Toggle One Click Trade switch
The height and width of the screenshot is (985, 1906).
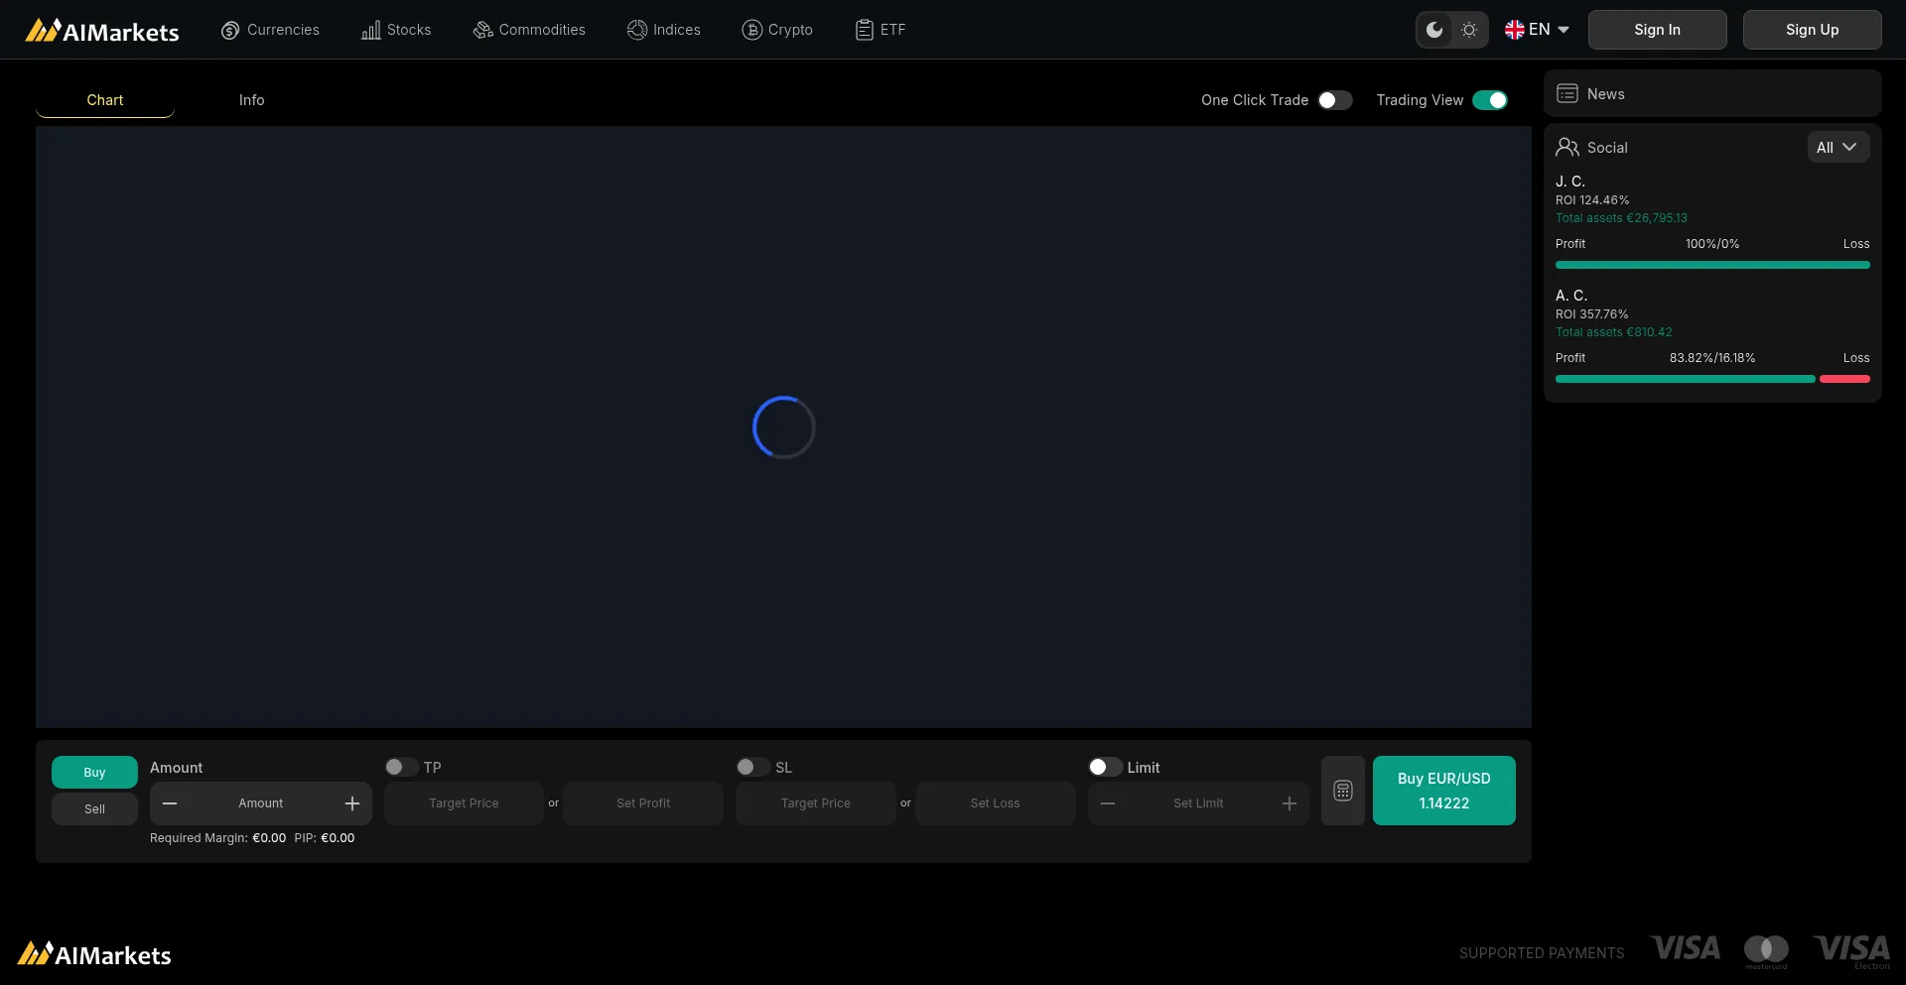tap(1335, 100)
